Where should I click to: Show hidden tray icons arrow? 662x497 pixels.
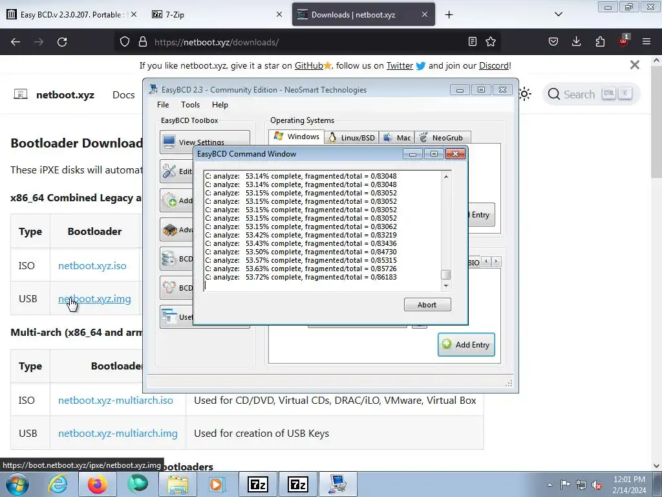(x=550, y=485)
